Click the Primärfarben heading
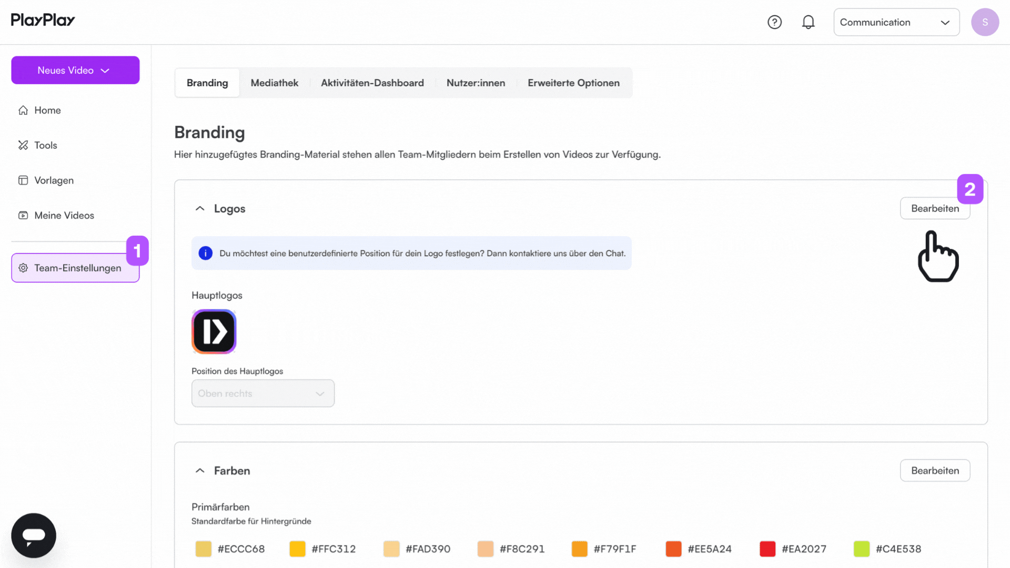Screen dimensions: 1010x568 (x=220, y=507)
